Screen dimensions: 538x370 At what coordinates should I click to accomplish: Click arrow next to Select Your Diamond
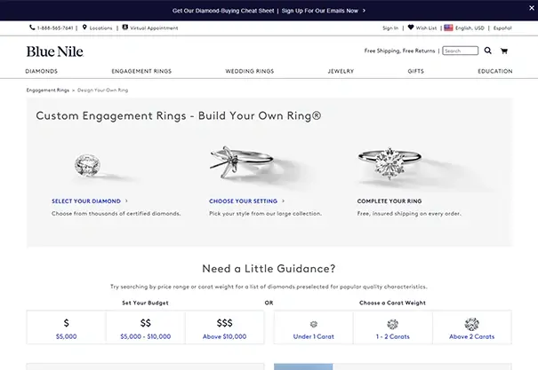126,201
